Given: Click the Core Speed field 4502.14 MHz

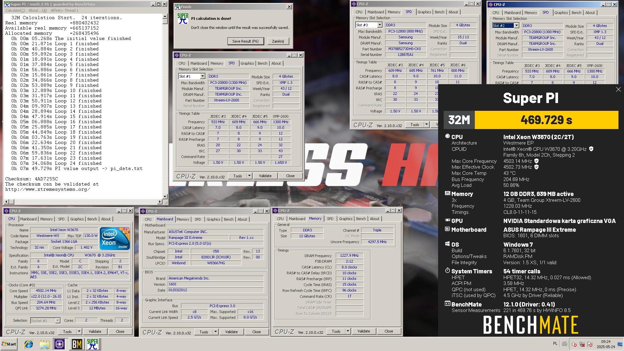Looking at the screenshot, I should coord(46,291).
